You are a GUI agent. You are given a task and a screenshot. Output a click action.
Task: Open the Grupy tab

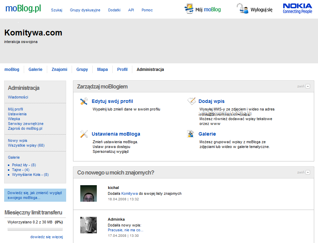click(x=82, y=70)
